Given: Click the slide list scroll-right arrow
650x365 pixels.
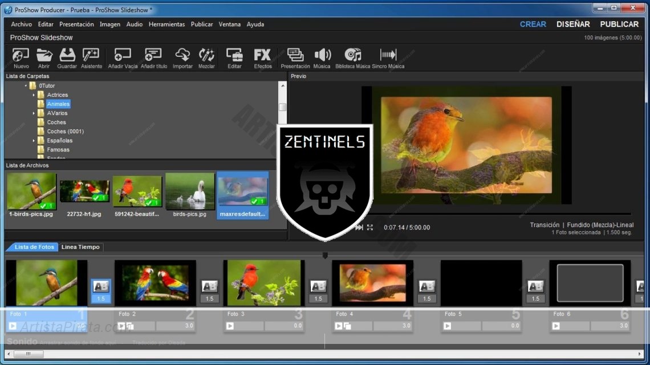Looking at the screenshot, I should click(640, 354).
